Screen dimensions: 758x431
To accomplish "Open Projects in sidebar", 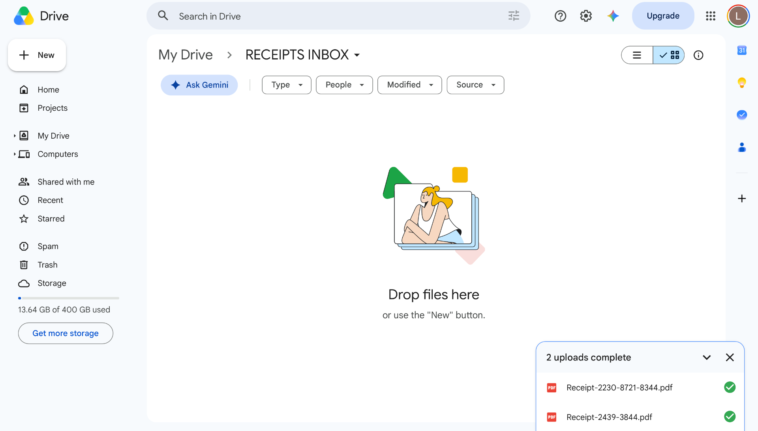I will click(x=52, y=108).
